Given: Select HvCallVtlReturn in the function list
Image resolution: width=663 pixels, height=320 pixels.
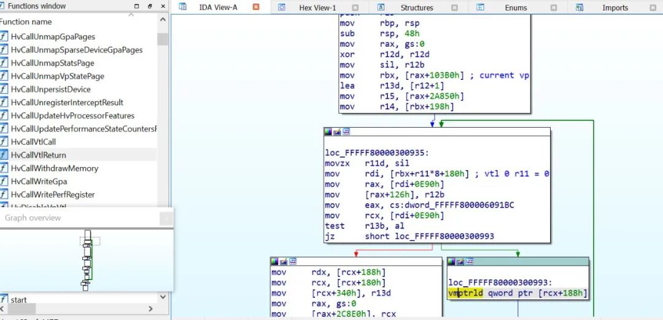Looking at the screenshot, I should pos(38,155).
